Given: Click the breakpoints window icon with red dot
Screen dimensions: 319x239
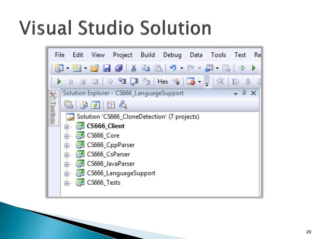Looking at the screenshot, I should (x=191, y=82).
